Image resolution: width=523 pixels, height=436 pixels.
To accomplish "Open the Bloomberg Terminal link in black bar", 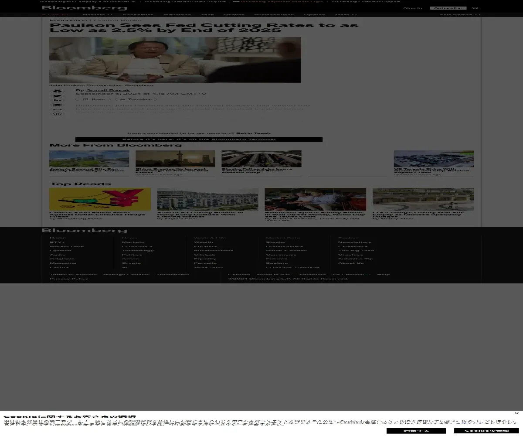I will [243, 139].
